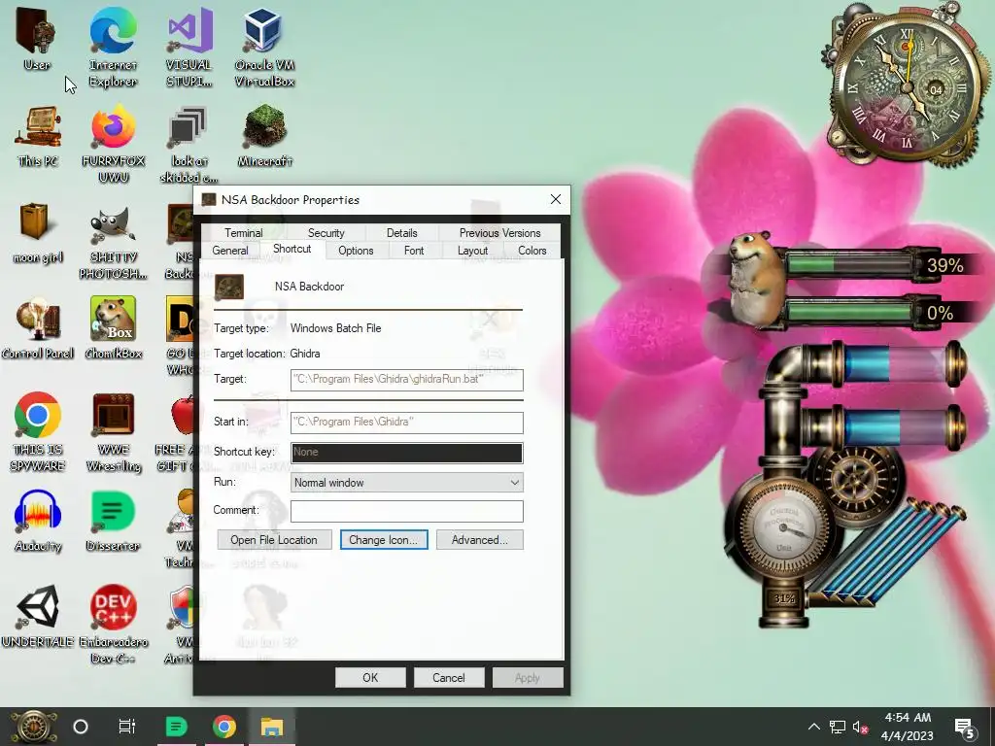The height and width of the screenshot is (746, 995).
Task: Launch Oracle VM VirtualBox icon
Action: 264,46
